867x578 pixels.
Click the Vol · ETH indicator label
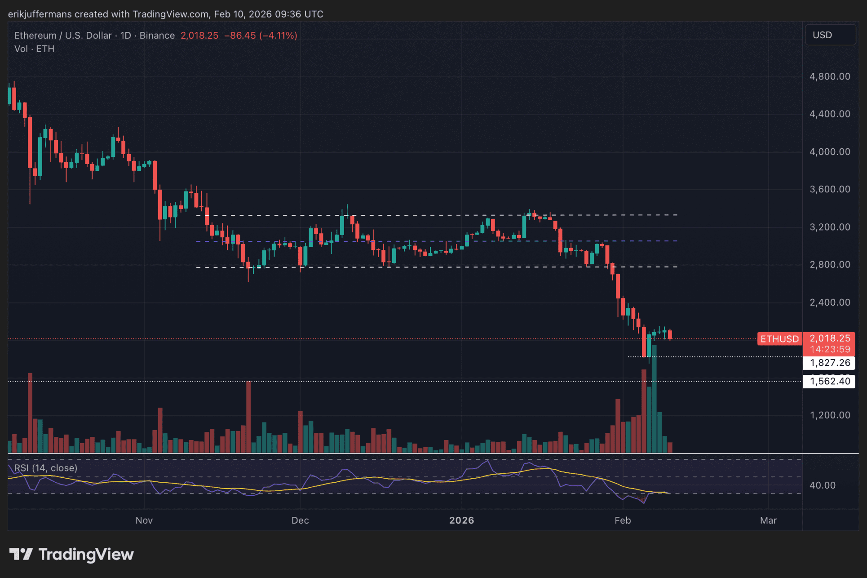(34, 49)
